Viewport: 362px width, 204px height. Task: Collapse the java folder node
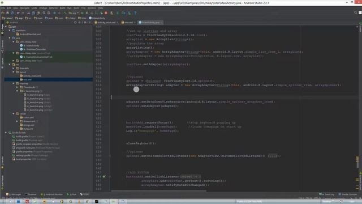[x=10, y=38]
